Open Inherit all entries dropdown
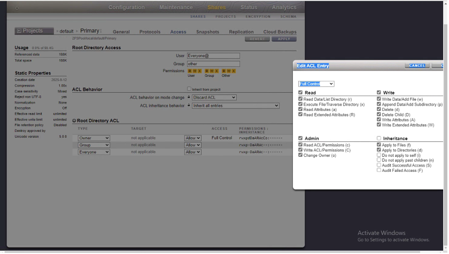Screen dimensions: 449x254 point(236,106)
